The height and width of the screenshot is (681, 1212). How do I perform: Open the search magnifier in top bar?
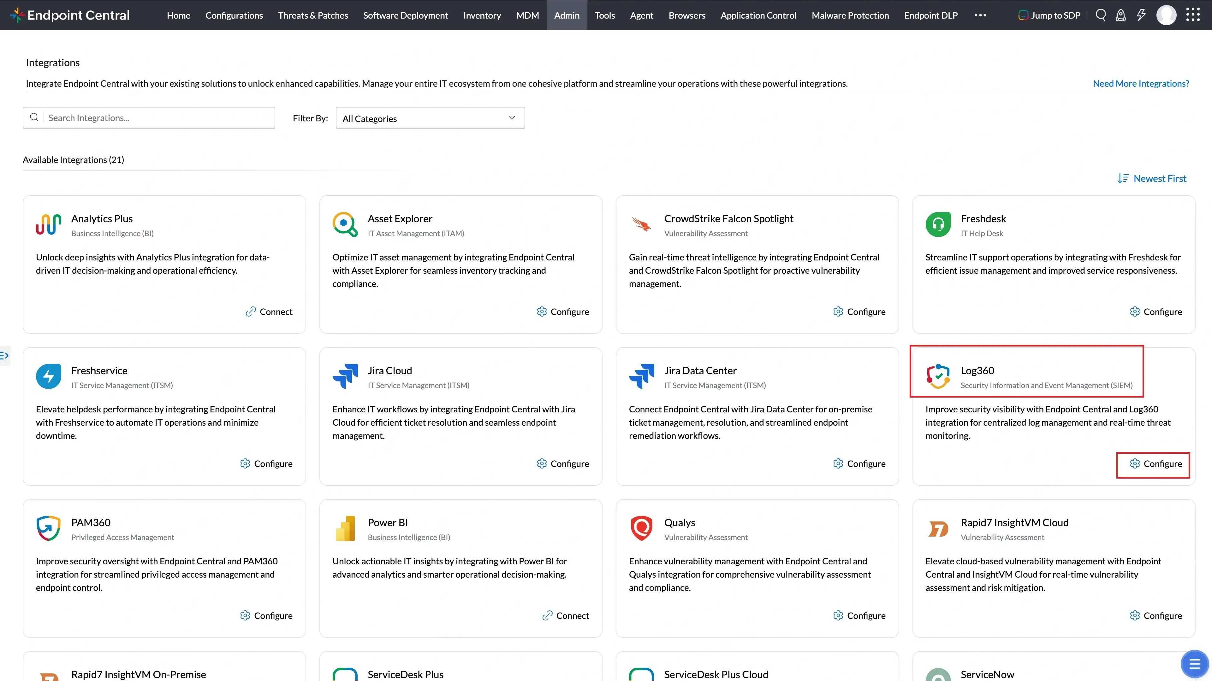1101,15
